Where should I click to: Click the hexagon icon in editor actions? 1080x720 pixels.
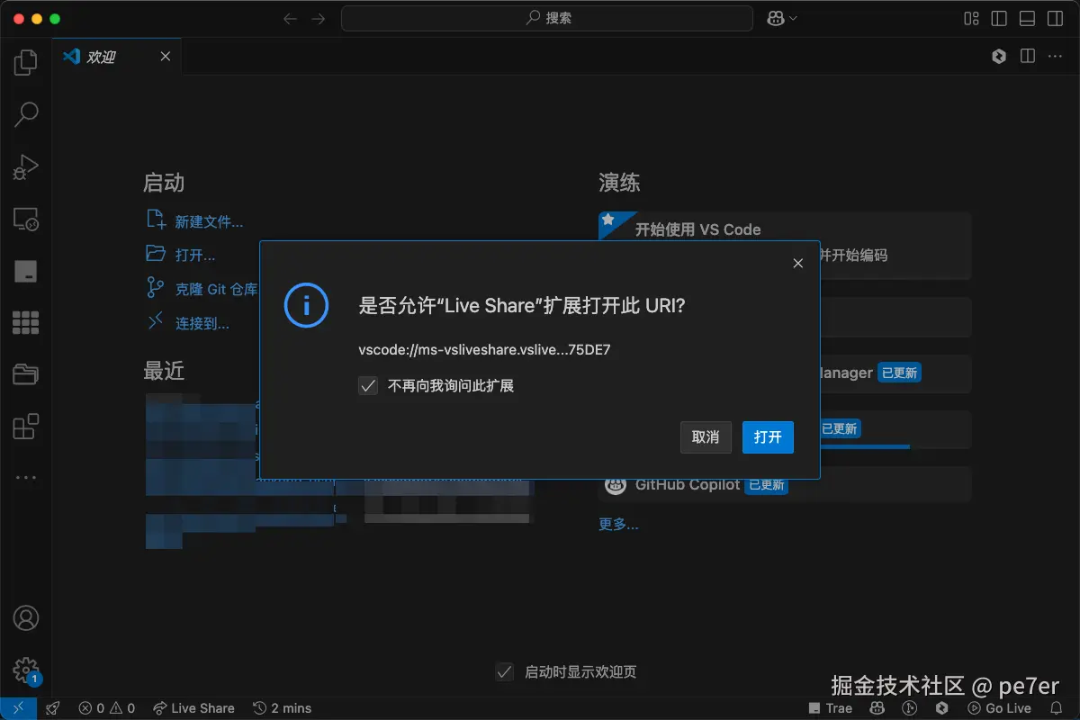click(x=999, y=56)
